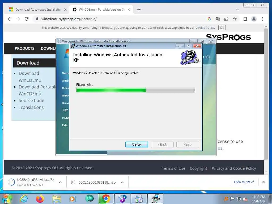Click the SysProgs logo
Viewport: 272px width, 204px height.
(x=228, y=37)
